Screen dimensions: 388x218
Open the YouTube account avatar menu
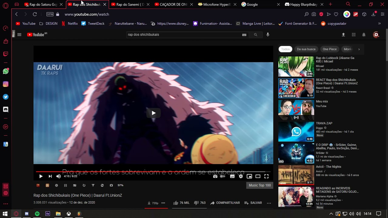click(x=376, y=35)
